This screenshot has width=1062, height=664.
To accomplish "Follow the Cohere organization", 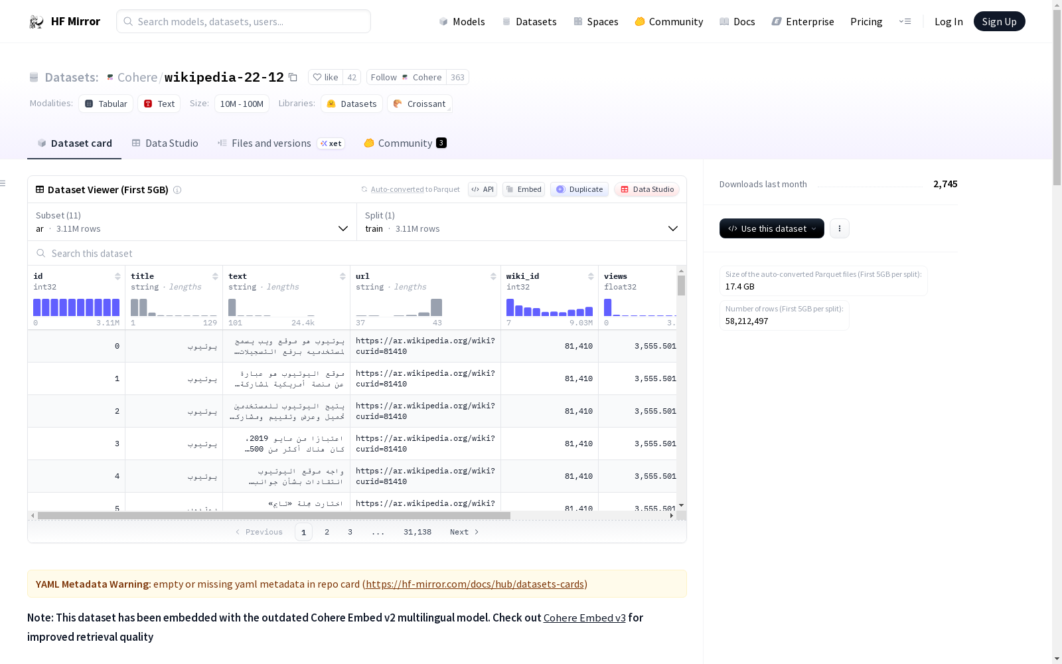I will click(x=406, y=77).
